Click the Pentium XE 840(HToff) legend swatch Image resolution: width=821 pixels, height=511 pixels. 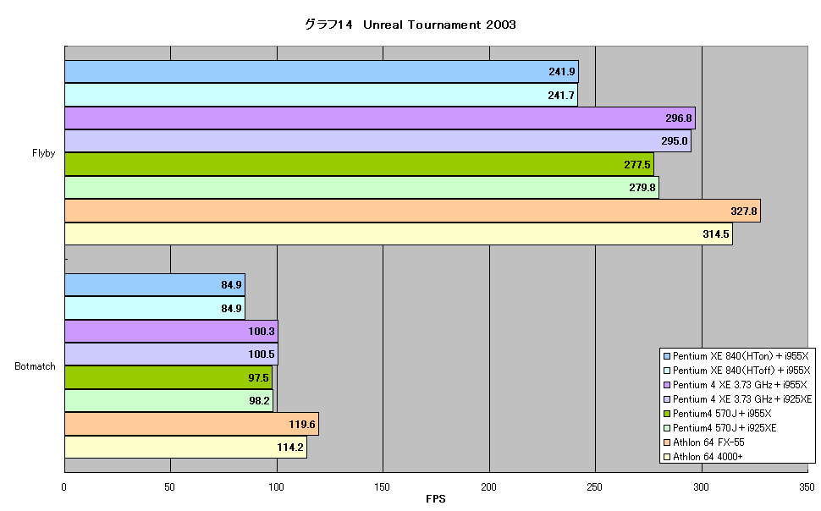point(667,371)
